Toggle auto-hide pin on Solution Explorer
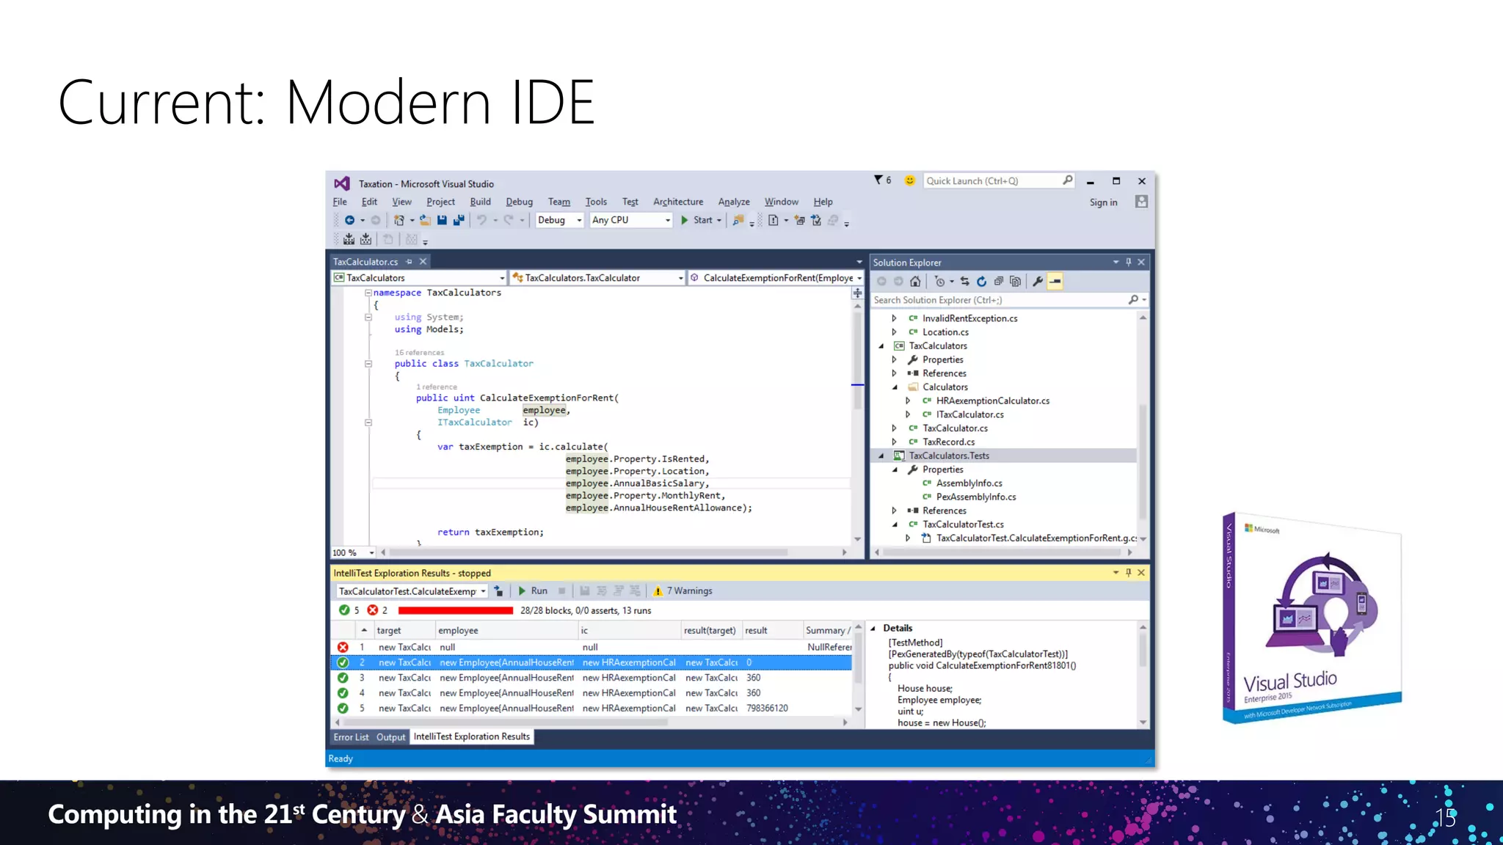 coord(1129,263)
